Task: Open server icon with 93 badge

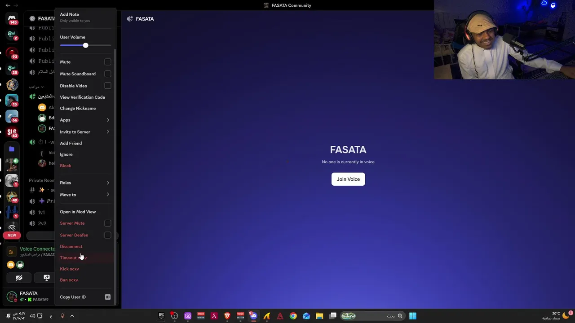Action: click(x=12, y=53)
